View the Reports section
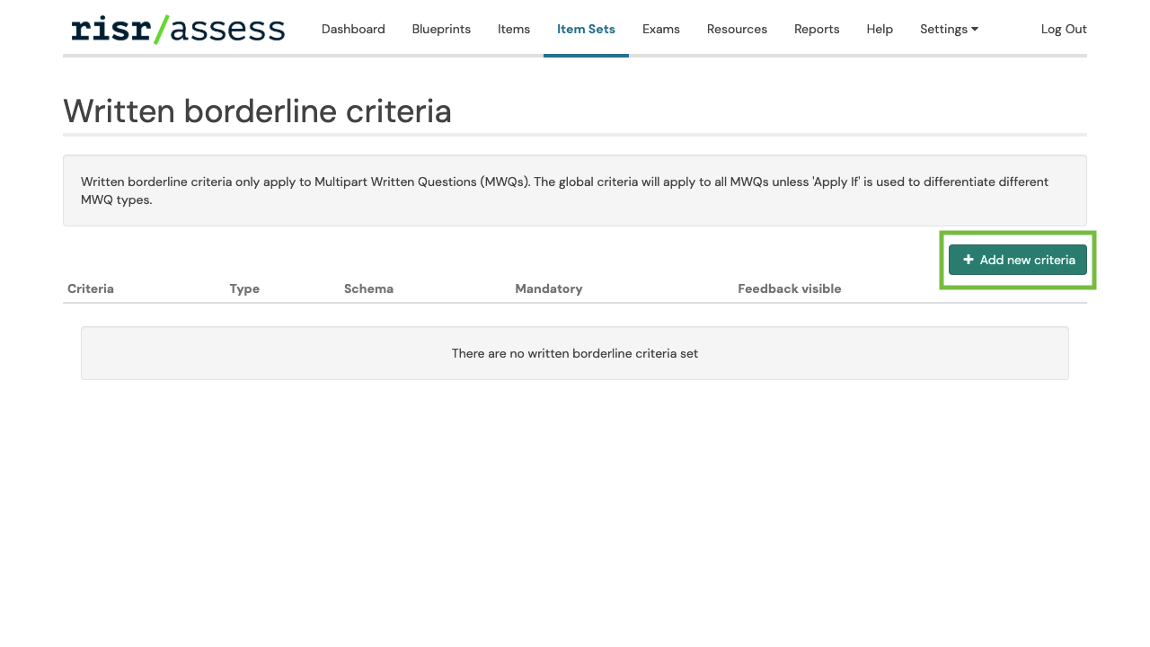This screenshot has width=1150, height=647. pyautogui.click(x=817, y=29)
